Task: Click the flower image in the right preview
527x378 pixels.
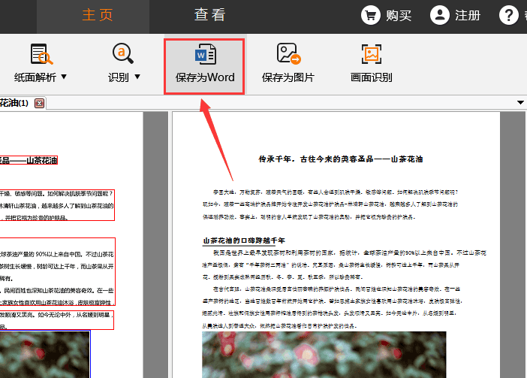Action: click(323, 355)
